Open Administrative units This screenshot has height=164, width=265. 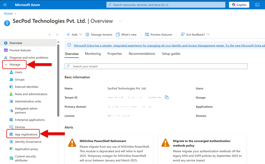[x=28, y=101]
